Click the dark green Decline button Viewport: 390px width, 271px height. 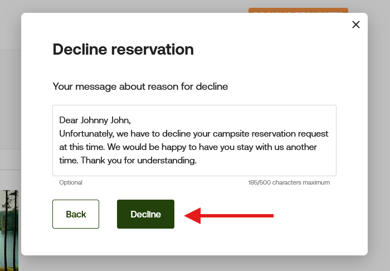pyautogui.click(x=145, y=214)
